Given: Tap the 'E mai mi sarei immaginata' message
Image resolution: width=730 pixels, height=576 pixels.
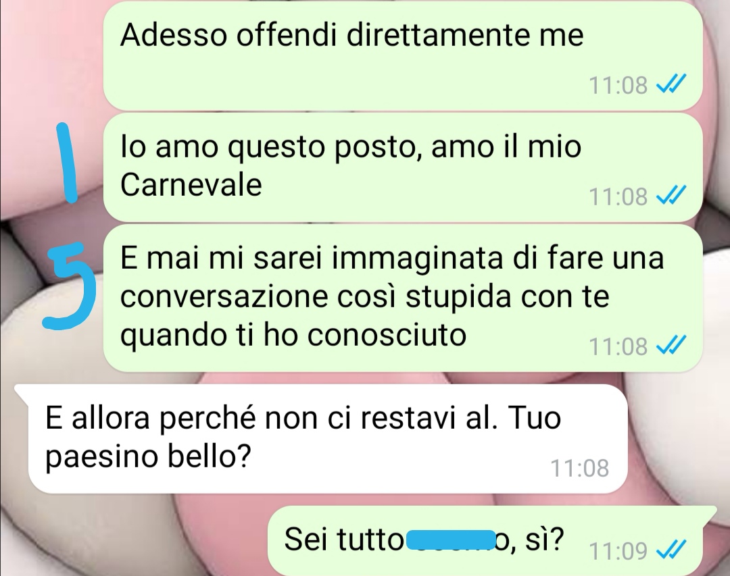Looking at the screenshot, I should [402, 298].
